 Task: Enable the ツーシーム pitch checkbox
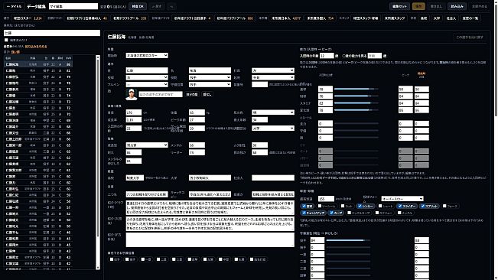(x=320, y=206)
